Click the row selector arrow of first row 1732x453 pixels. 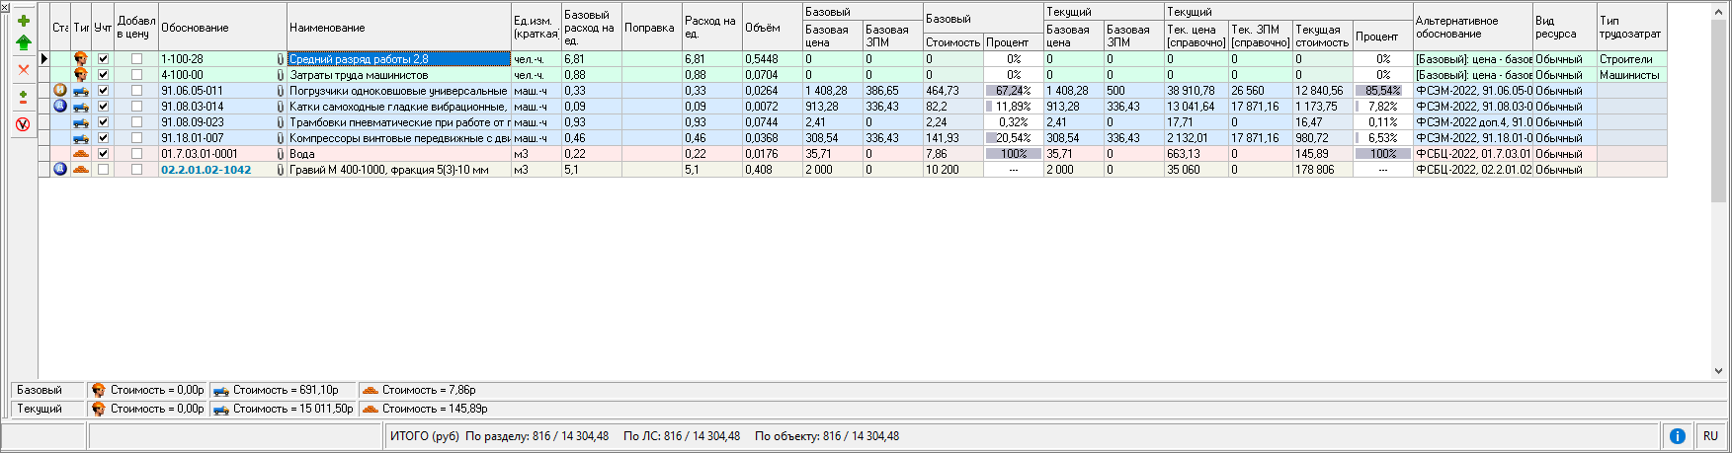point(43,59)
